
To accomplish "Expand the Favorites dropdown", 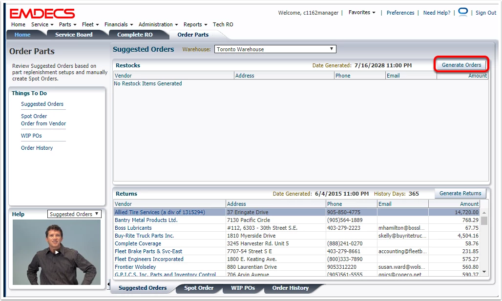I will [x=362, y=12].
